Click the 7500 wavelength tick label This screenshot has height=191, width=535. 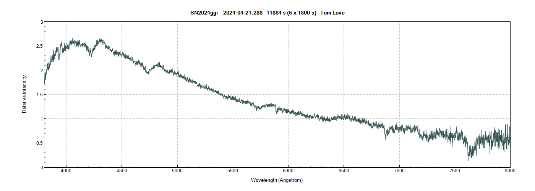pos(455,172)
